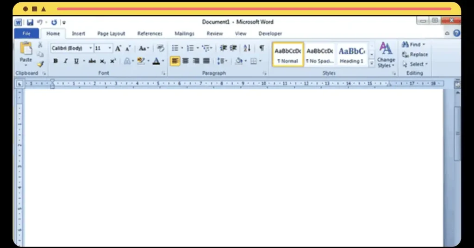The height and width of the screenshot is (248, 474).
Task: Open Line Spacing options
Action: pos(221,61)
